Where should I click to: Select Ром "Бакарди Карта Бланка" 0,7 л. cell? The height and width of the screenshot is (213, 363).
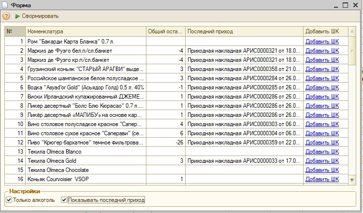click(86, 42)
